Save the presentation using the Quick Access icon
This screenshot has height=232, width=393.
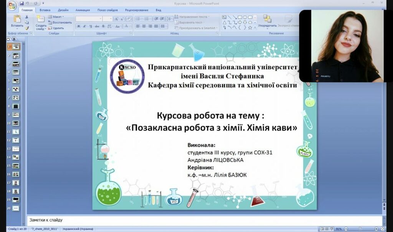[x=22, y=3]
